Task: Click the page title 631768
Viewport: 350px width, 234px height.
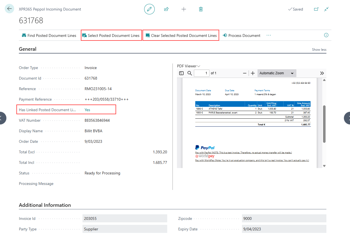Action: [x=31, y=21]
